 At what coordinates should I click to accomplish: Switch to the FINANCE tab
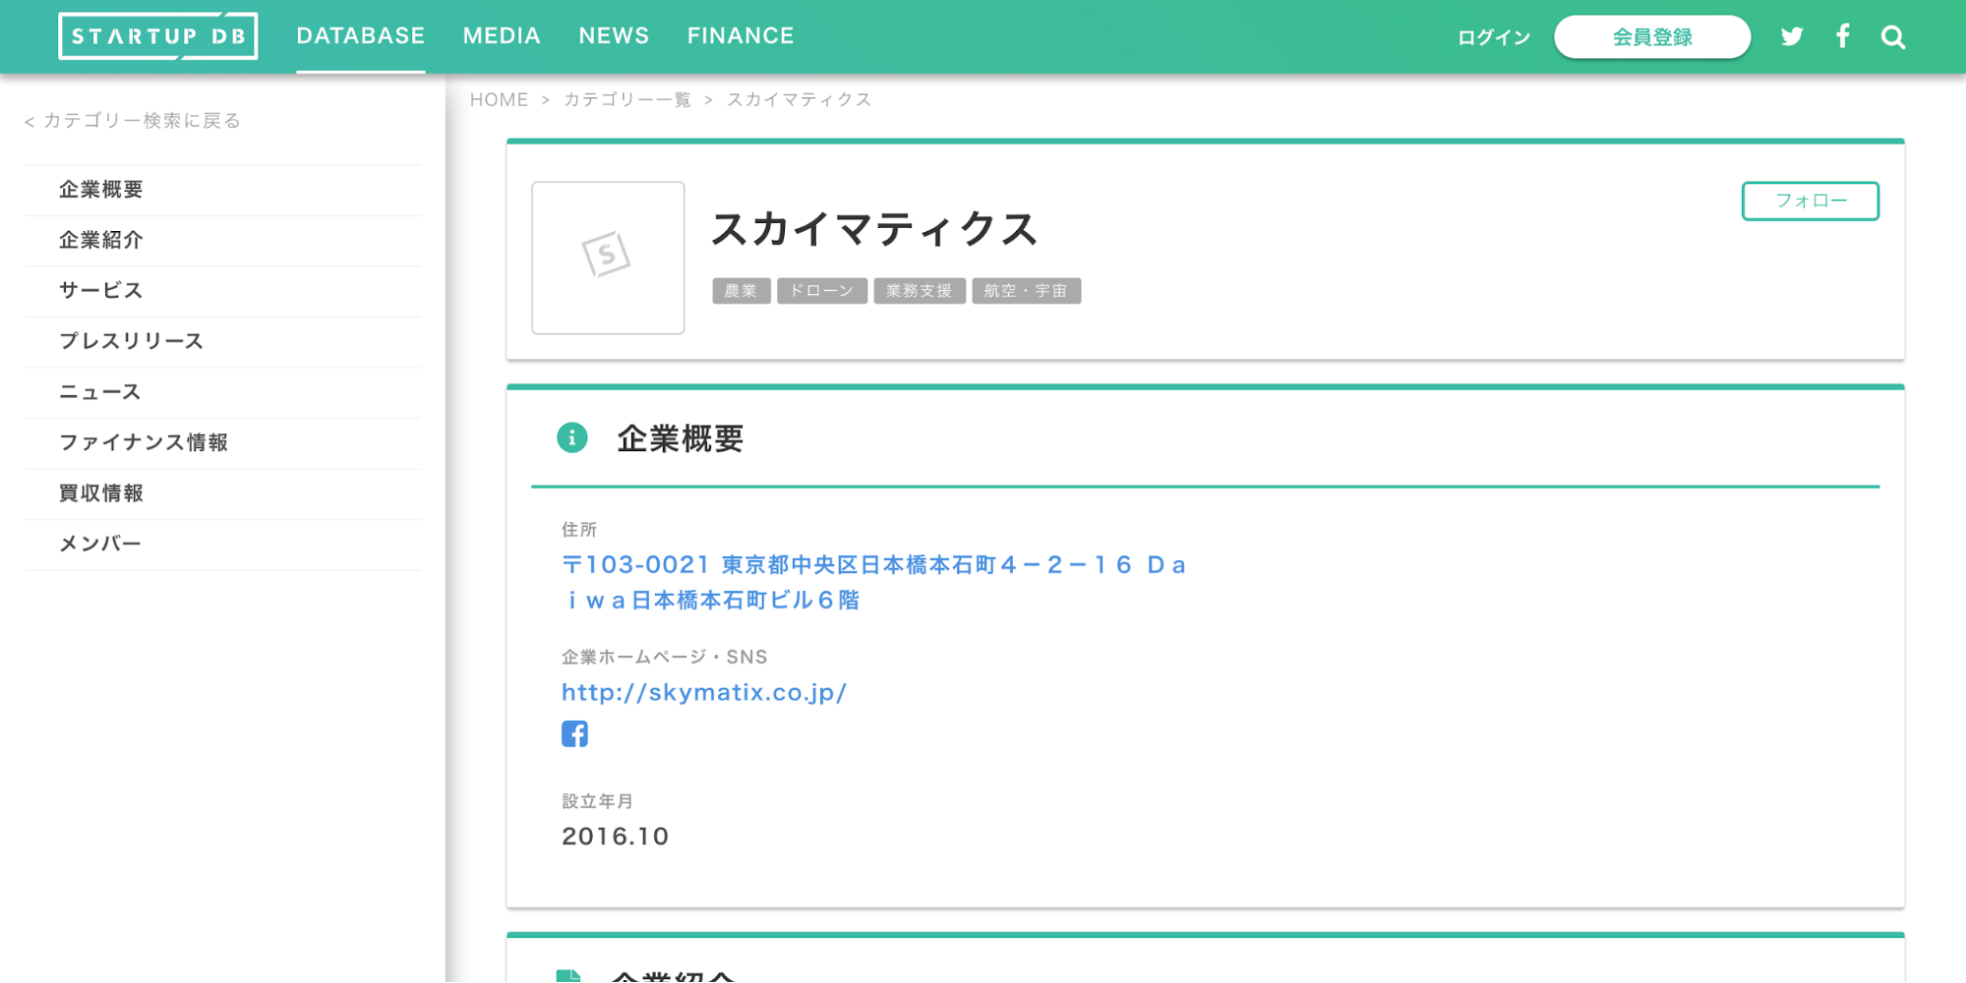point(741,36)
